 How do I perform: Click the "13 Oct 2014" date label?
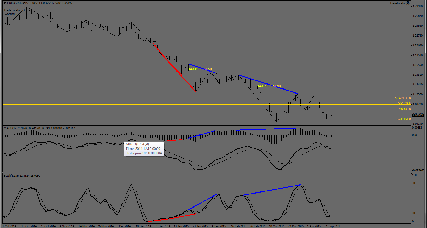tap(29, 226)
